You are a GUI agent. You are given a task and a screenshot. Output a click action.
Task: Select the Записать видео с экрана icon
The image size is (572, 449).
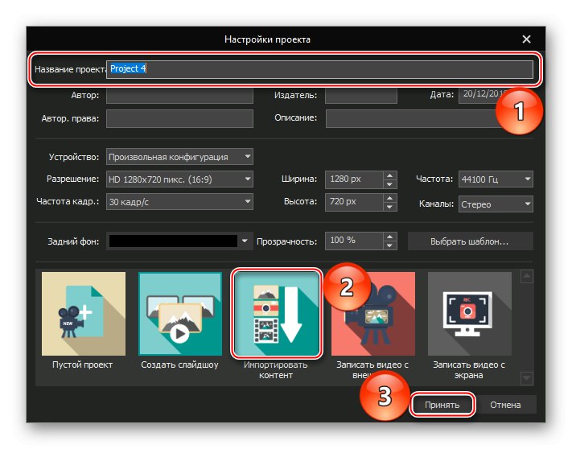pos(470,313)
